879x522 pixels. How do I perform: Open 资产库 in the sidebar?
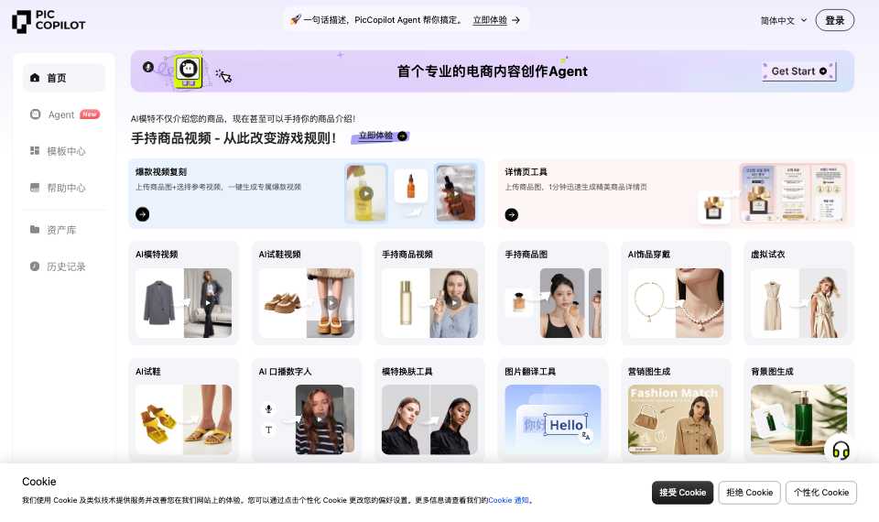click(x=64, y=230)
